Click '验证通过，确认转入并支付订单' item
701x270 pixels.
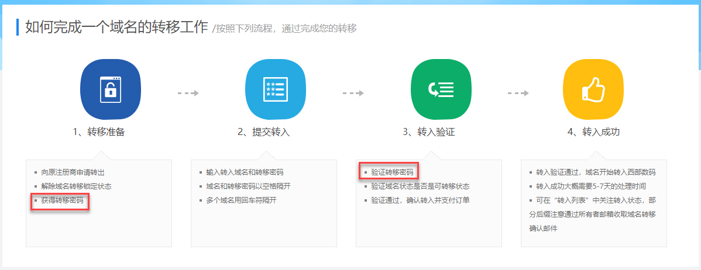click(x=421, y=200)
